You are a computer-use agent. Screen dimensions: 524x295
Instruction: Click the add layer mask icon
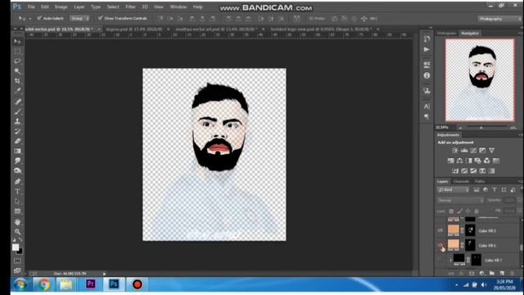[472, 273]
